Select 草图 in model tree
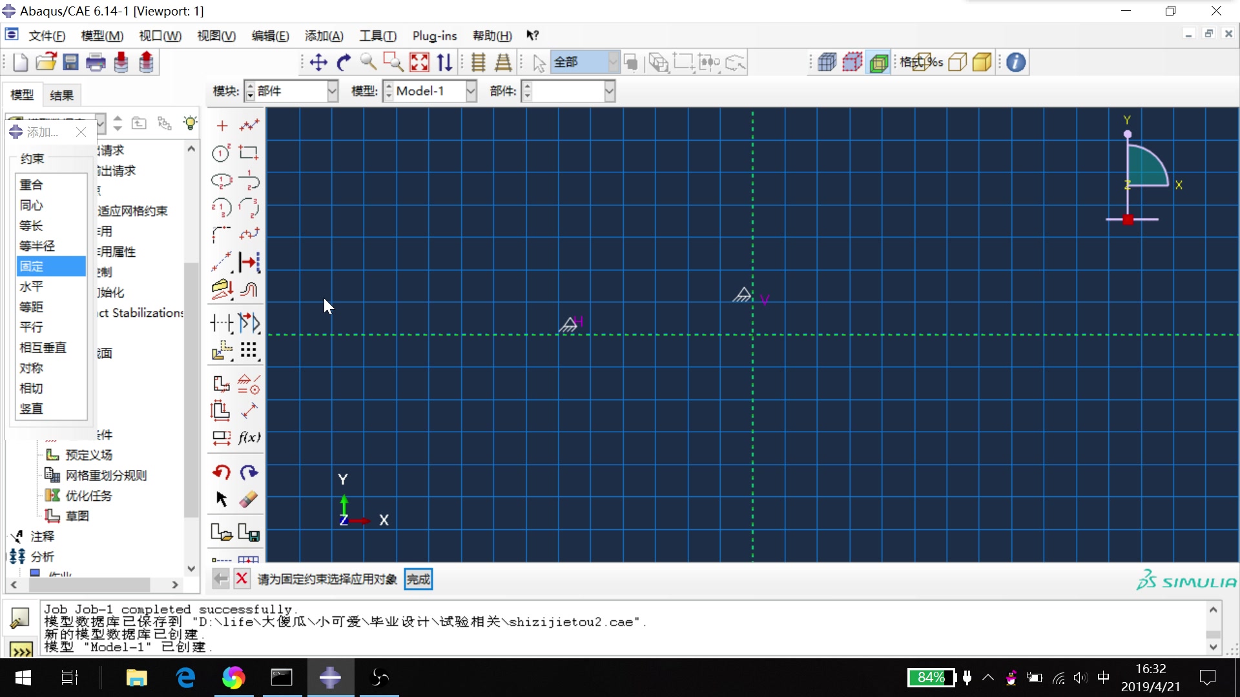The image size is (1240, 697). tap(77, 516)
